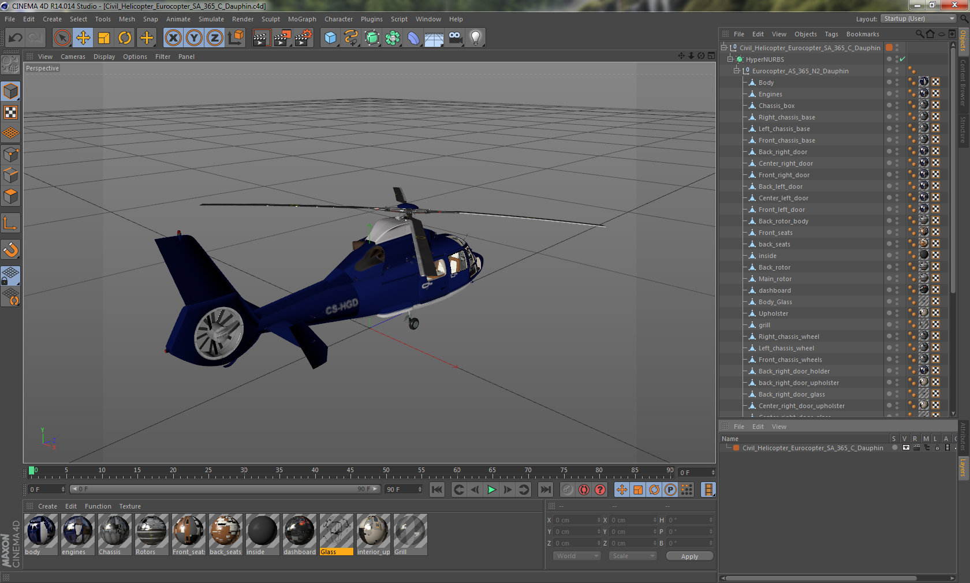Screen dimensions: 970x583
Task: Activate the Rotate tool
Action: point(125,38)
